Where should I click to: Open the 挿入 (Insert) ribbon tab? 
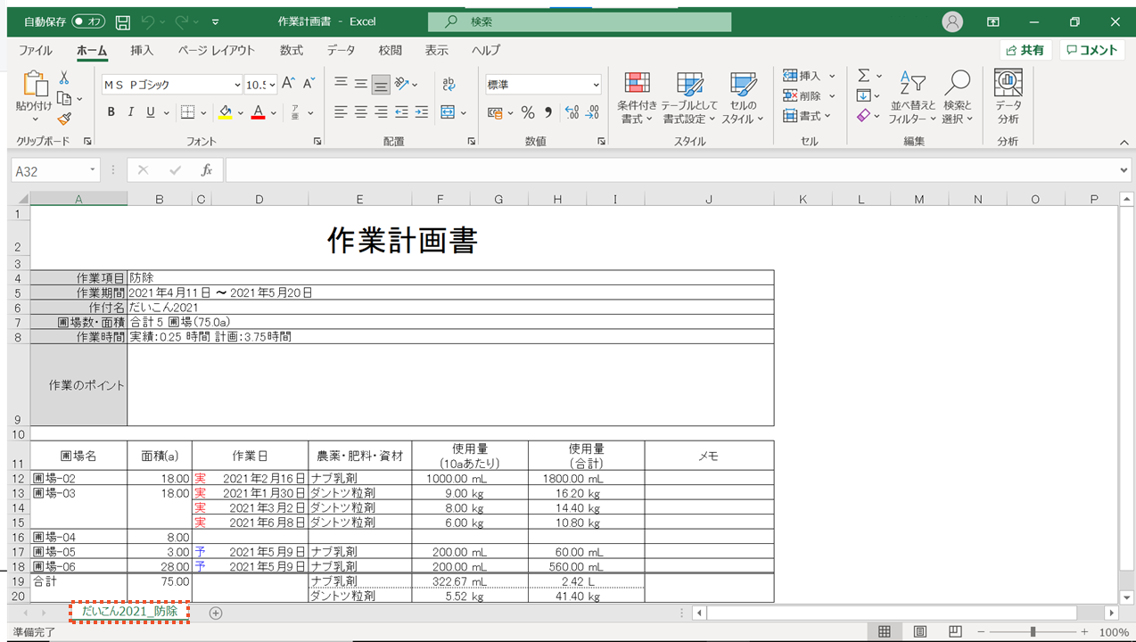[x=142, y=51]
